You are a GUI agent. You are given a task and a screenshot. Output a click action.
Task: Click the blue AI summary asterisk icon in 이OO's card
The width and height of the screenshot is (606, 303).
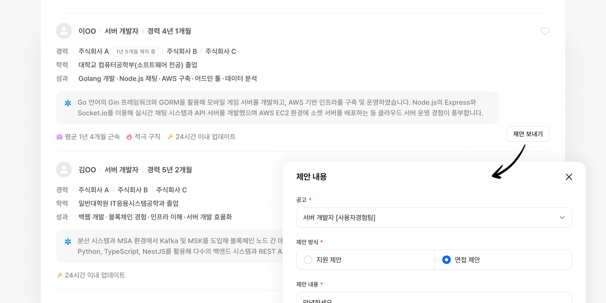(x=68, y=103)
